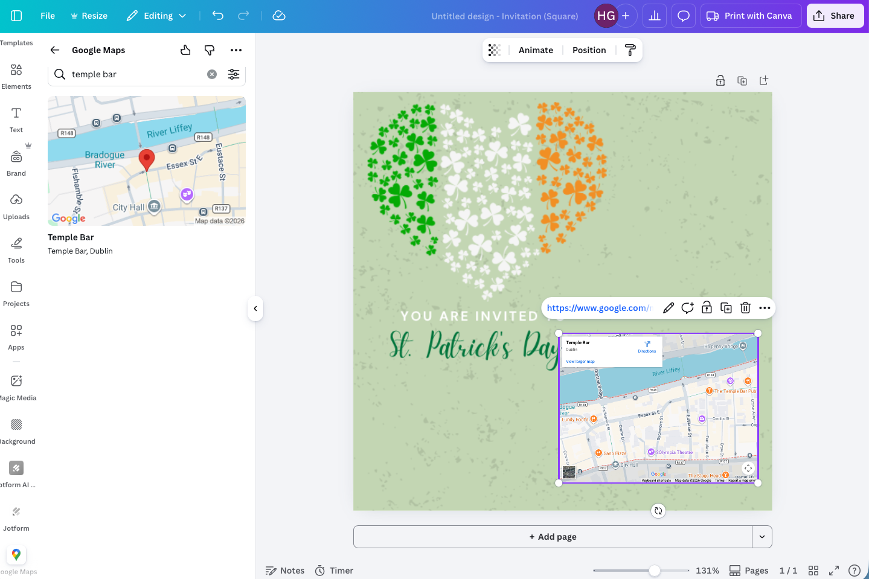The width and height of the screenshot is (869, 579).
Task: Expand the Add page chevron options
Action: 762,536
